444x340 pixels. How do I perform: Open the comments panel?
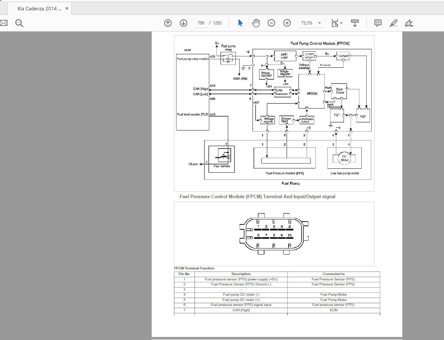377,23
